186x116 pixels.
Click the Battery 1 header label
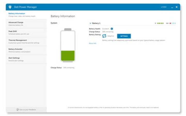tap(96, 23)
